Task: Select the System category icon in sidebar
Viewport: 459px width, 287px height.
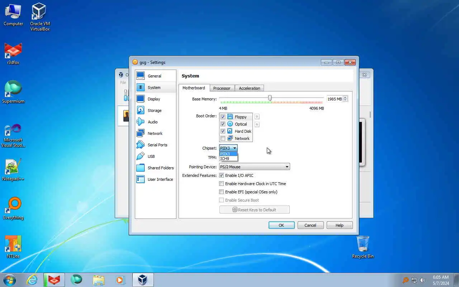Action: point(141,87)
